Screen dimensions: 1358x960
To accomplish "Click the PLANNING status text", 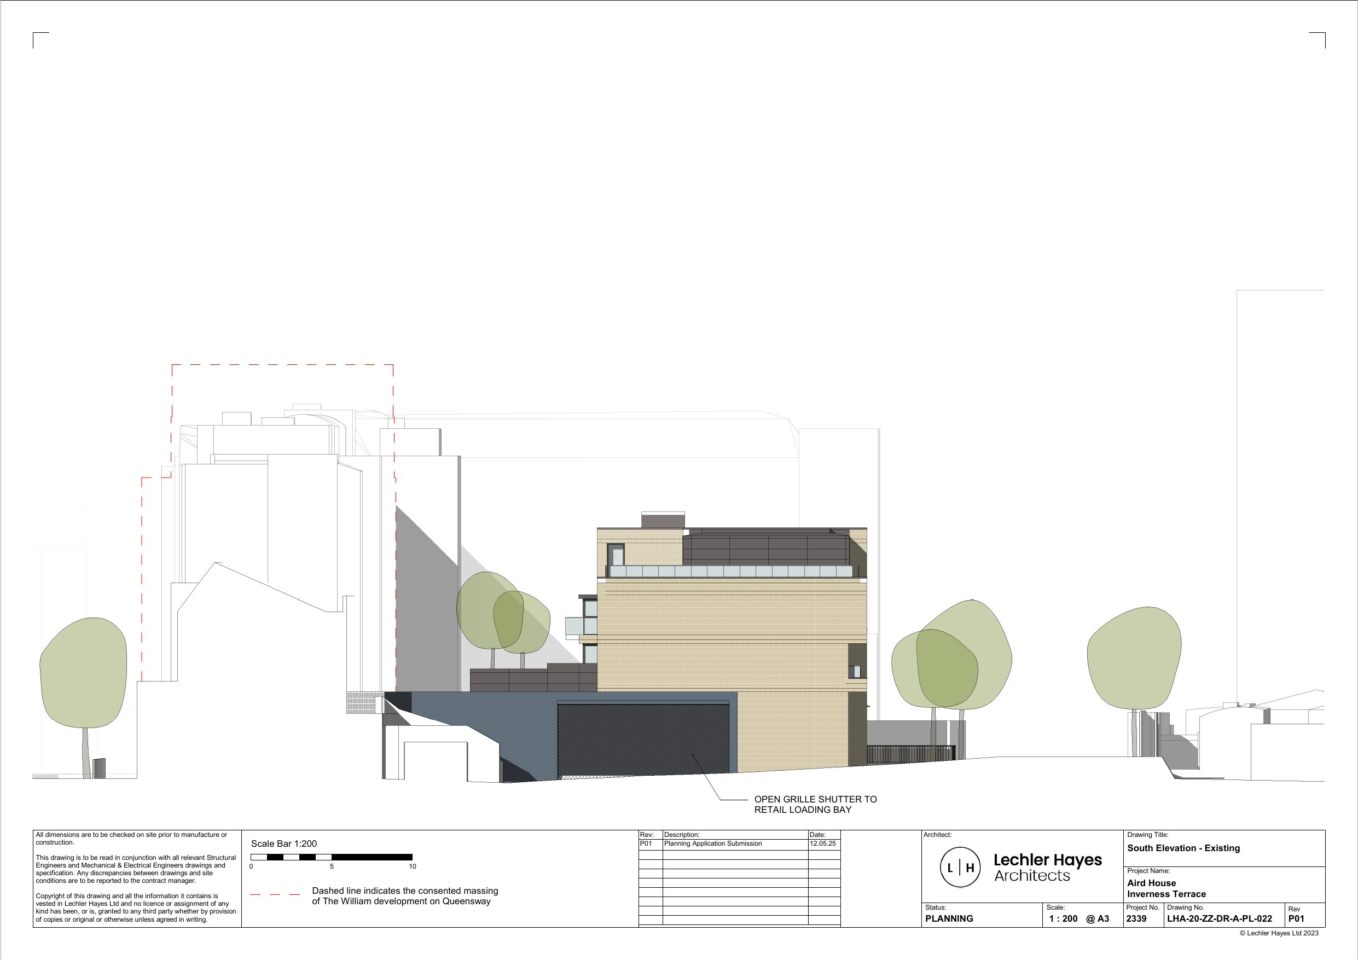I will click(x=949, y=918).
